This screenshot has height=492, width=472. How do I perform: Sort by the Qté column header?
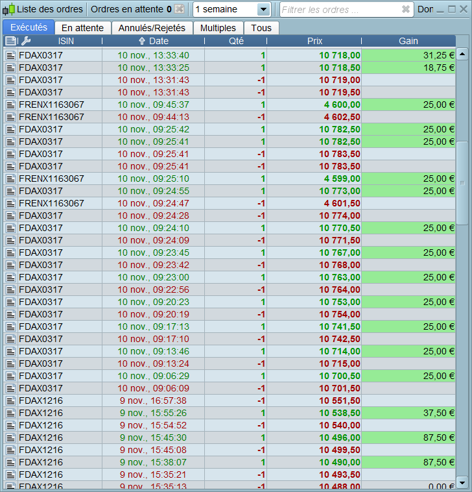(x=236, y=41)
